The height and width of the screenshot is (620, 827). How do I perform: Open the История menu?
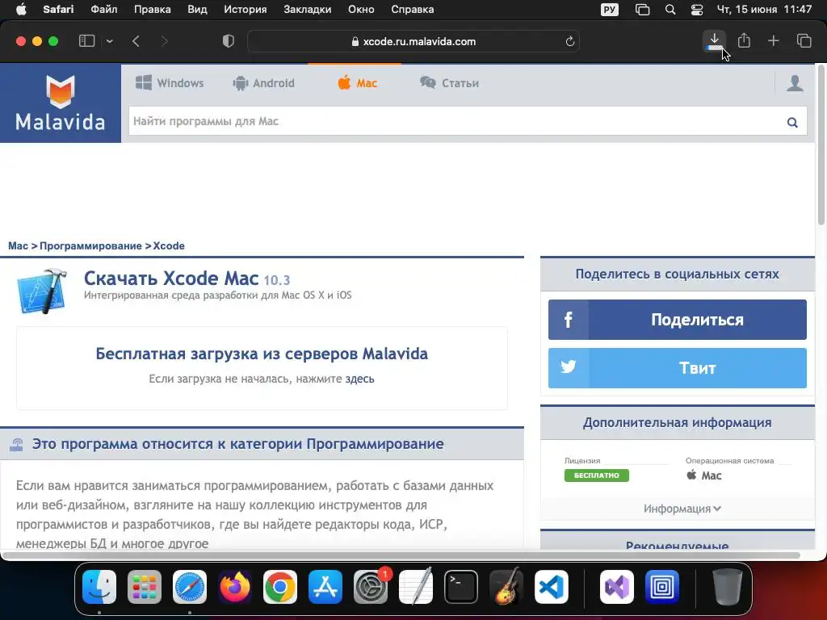(x=246, y=10)
